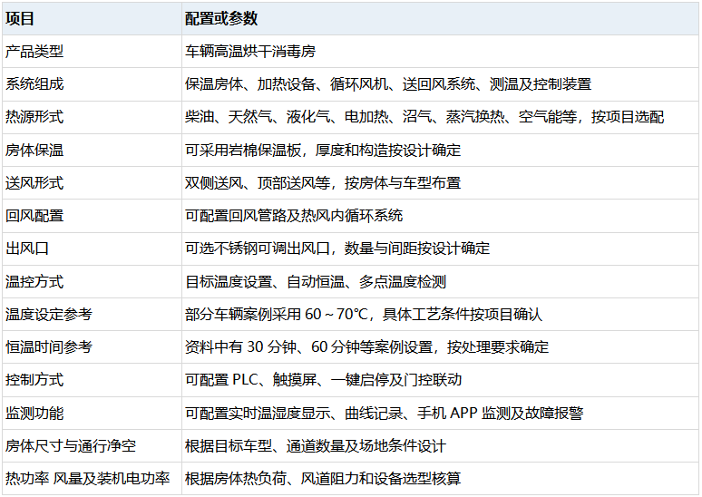Select the text starting '资料中有 30 分钟'
This screenshot has height=497, width=702.
(366, 347)
